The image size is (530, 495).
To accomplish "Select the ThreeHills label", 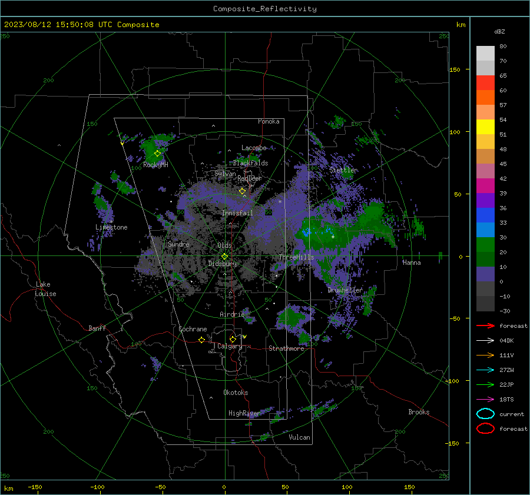I will pyautogui.click(x=296, y=257).
